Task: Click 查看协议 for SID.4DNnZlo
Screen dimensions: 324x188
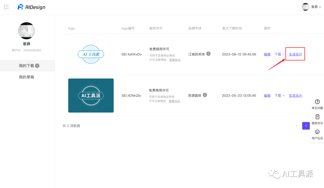Action: click(174, 101)
